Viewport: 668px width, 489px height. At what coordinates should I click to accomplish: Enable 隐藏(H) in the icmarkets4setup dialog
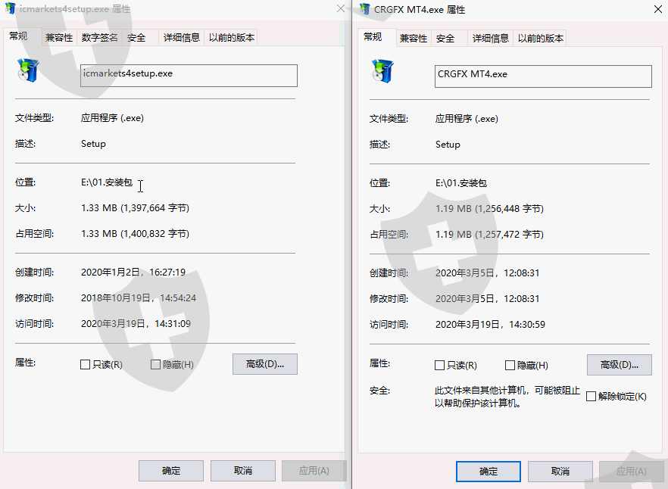(155, 365)
